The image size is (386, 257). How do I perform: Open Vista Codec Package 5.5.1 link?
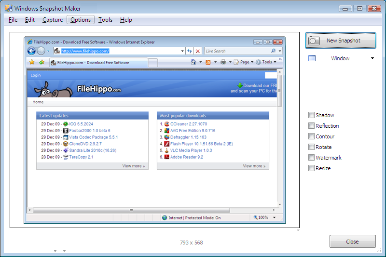pyautogui.click(x=93, y=137)
